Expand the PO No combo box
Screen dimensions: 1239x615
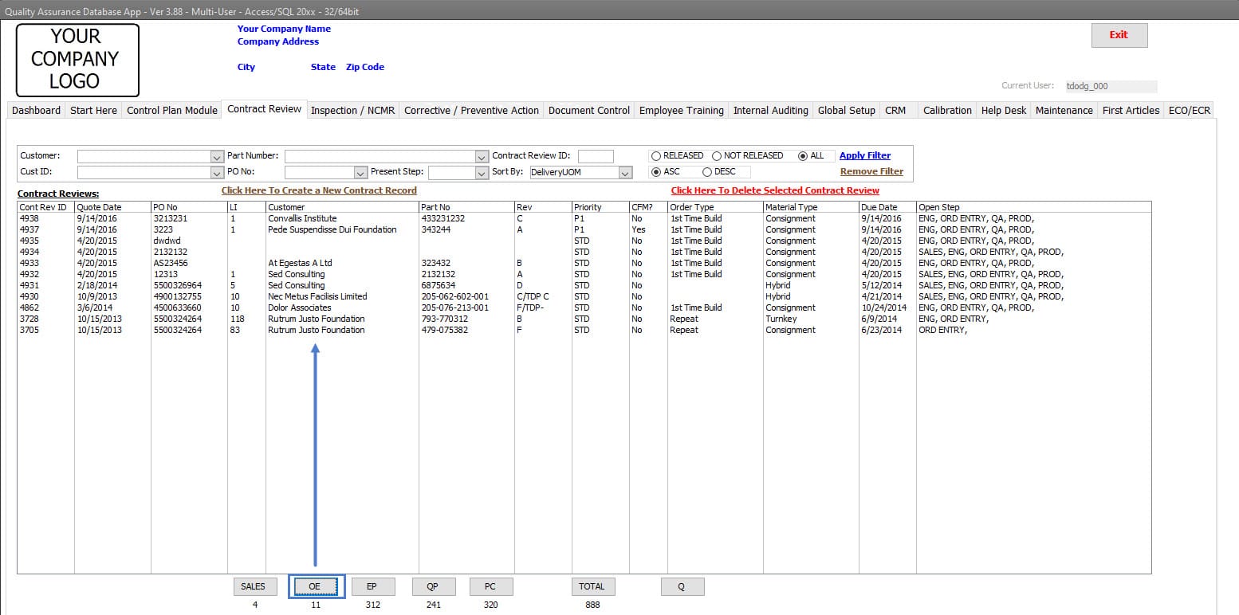pos(360,172)
